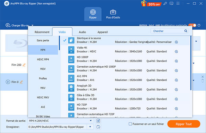Open the Format de sortie dropdown
The height and width of the screenshot is (133, 206).
60,121
